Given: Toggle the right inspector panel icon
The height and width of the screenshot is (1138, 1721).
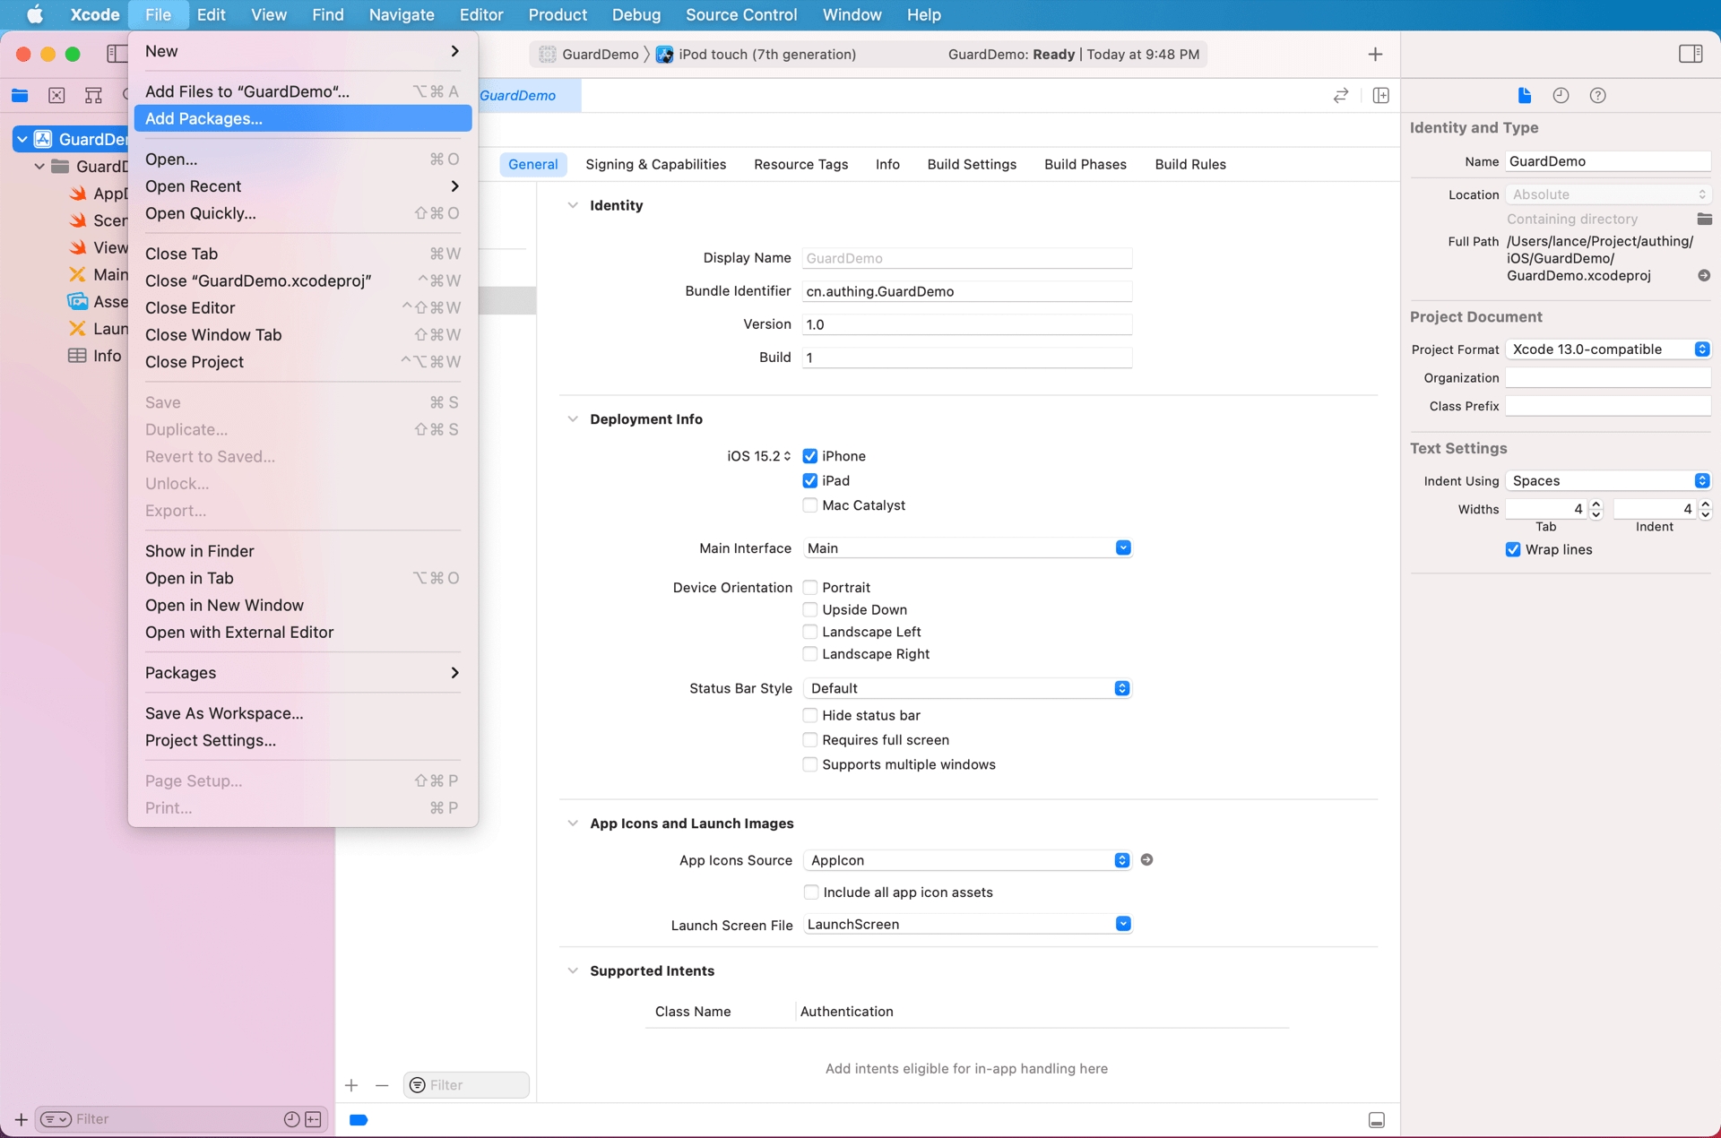Looking at the screenshot, I should 1691,54.
